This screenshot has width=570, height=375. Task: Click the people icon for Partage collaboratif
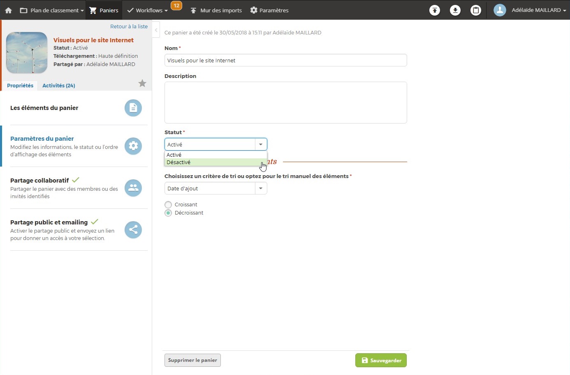click(x=133, y=188)
